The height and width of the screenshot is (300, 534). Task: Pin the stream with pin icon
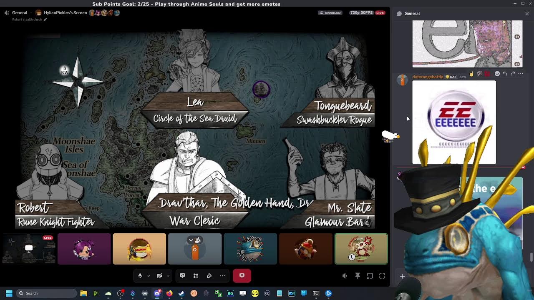358,276
